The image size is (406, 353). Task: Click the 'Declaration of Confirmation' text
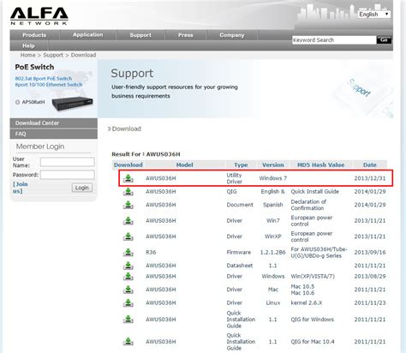pyautogui.click(x=308, y=205)
